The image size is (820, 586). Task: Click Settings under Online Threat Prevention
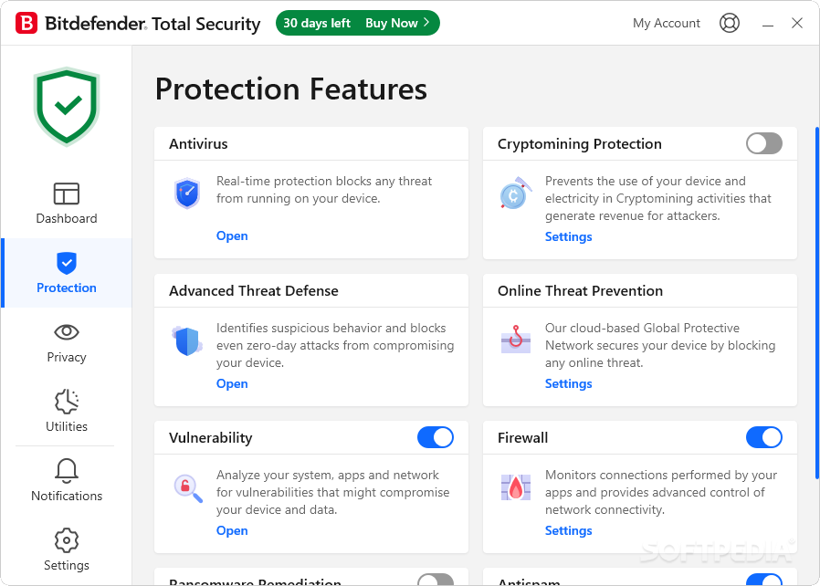click(x=568, y=383)
